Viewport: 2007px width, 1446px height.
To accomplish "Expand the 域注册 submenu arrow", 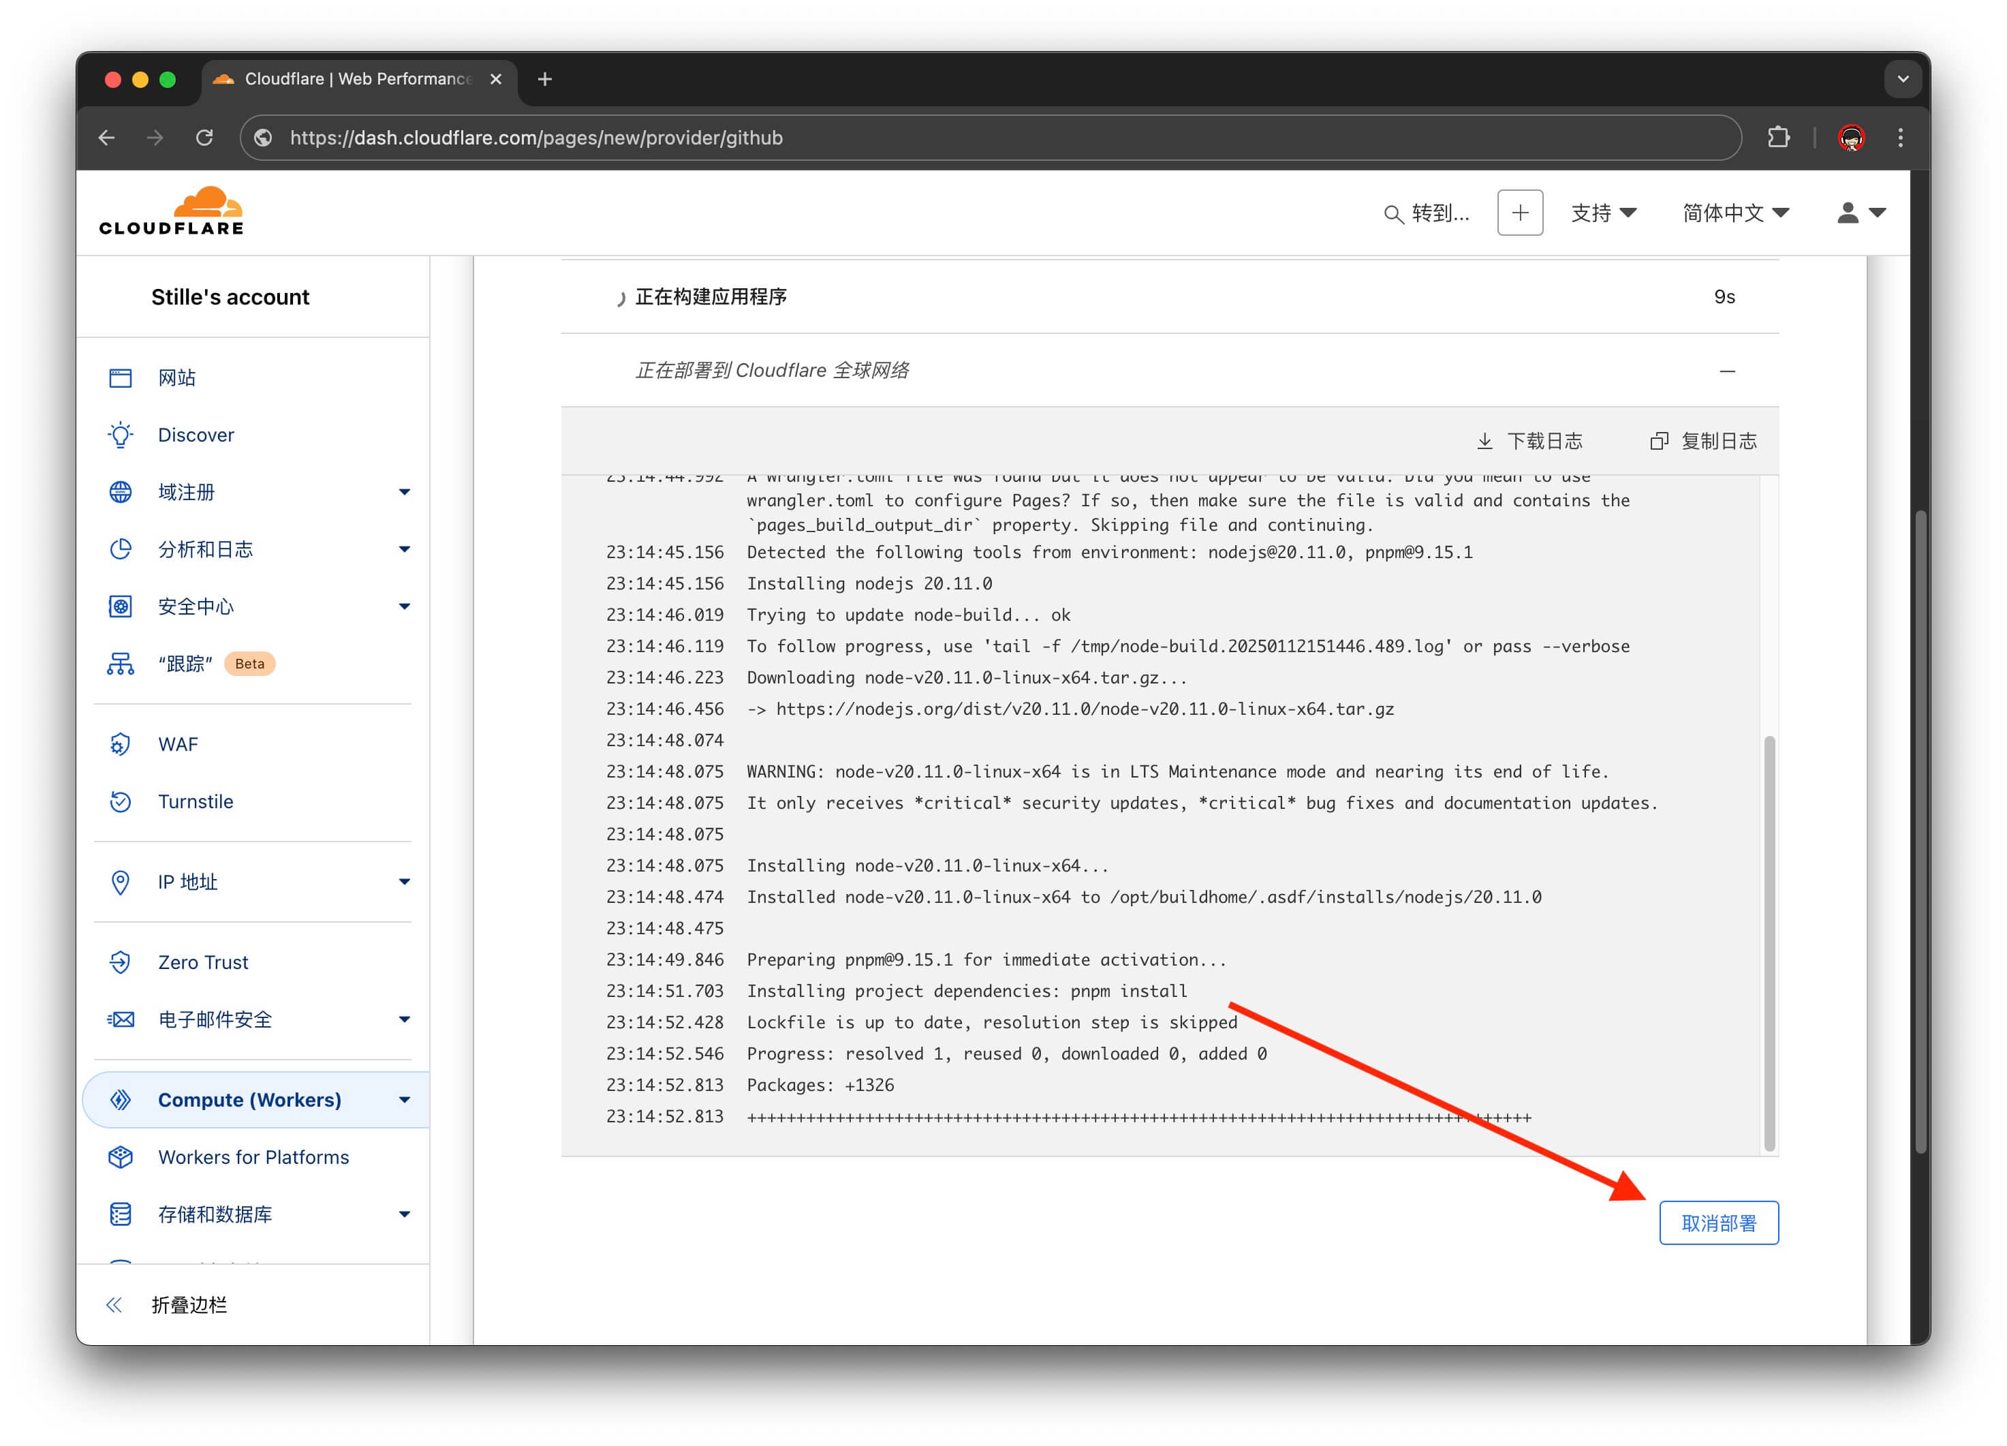I will click(405, 492).
